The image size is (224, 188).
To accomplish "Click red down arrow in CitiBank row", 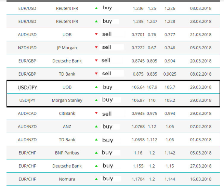I will coord(96,113).
